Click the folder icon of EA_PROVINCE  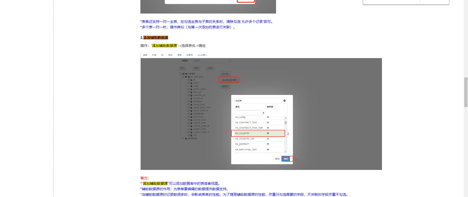click(x=189, y=77)
